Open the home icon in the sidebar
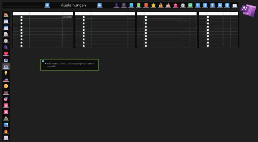Viewport: 258px width, 142px height. pyautogui.click(x=6, y=15)
